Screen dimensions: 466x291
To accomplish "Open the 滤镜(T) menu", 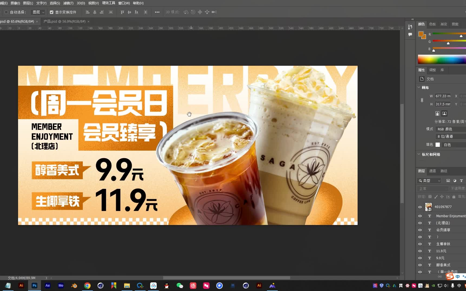I will tap(68, 3).
